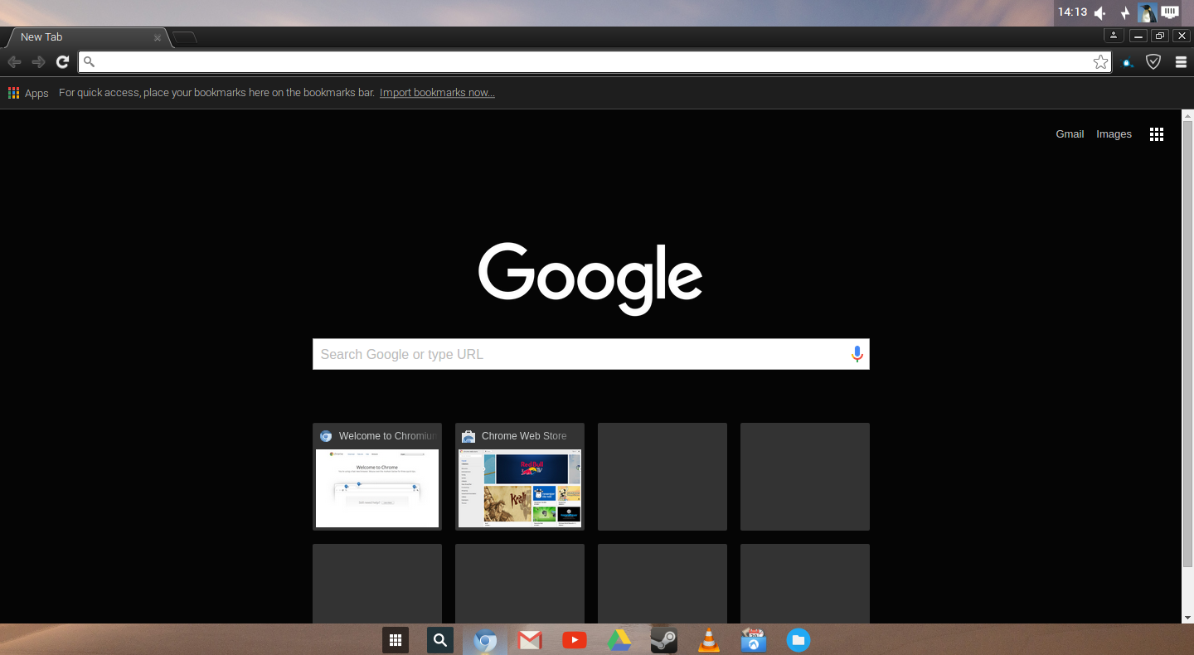Open the shield checkmark extension
Screen dimensions: 1194x655
[1153, 62]
